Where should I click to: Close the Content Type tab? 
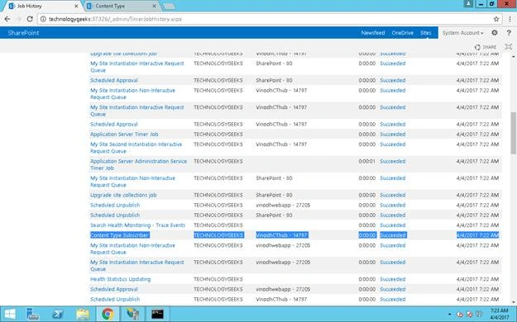(x=154, y=6)
